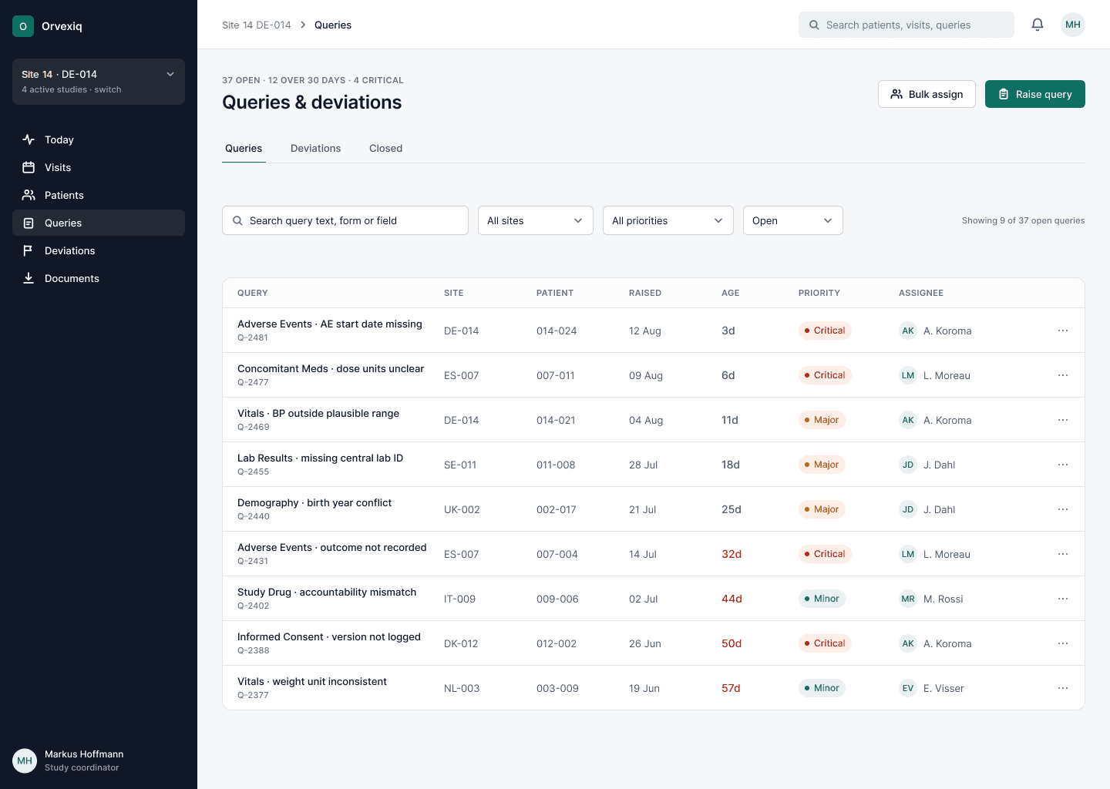Click magnifier icon in query search field

click(238, 220)
